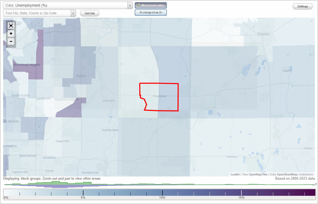This screenshot has height=204, width=318.
Task: Click the 15% mark on color scale
Action: 241,198
